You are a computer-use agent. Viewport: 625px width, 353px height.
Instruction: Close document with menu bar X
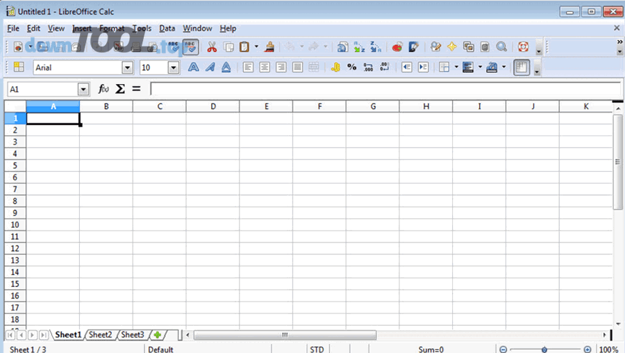point(617,28)
